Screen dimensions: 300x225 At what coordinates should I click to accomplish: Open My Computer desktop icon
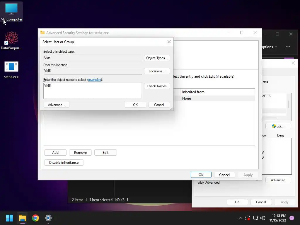pyautogui.click(x=11, y=12)
